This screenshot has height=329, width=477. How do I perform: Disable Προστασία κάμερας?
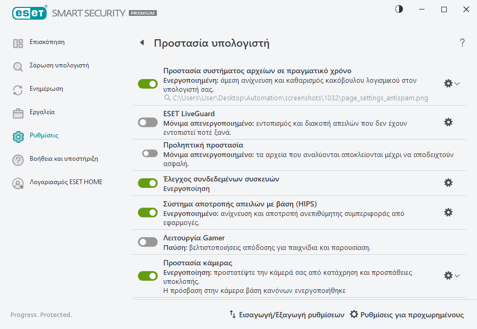pos(147,275)
